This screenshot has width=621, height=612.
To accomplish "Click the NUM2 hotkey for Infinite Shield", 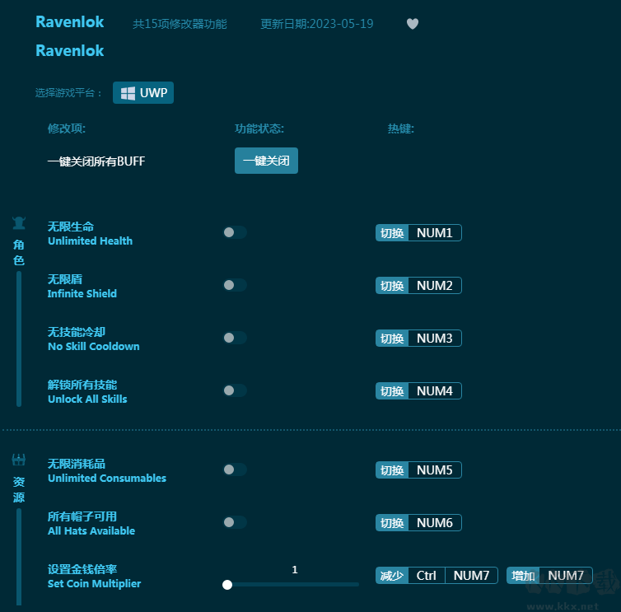I will tap(435, 285).
